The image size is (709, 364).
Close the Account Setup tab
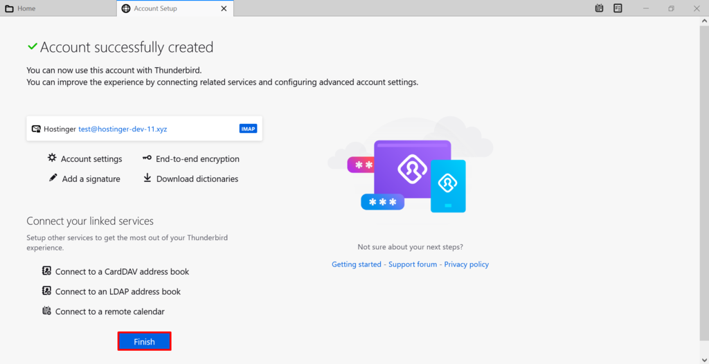click(x=224, y=8)
